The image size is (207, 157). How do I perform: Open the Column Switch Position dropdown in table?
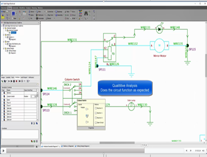coord(35,96)
